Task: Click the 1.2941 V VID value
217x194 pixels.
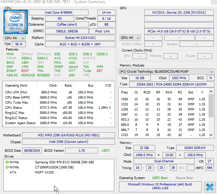Action: [x=105, y=108]
